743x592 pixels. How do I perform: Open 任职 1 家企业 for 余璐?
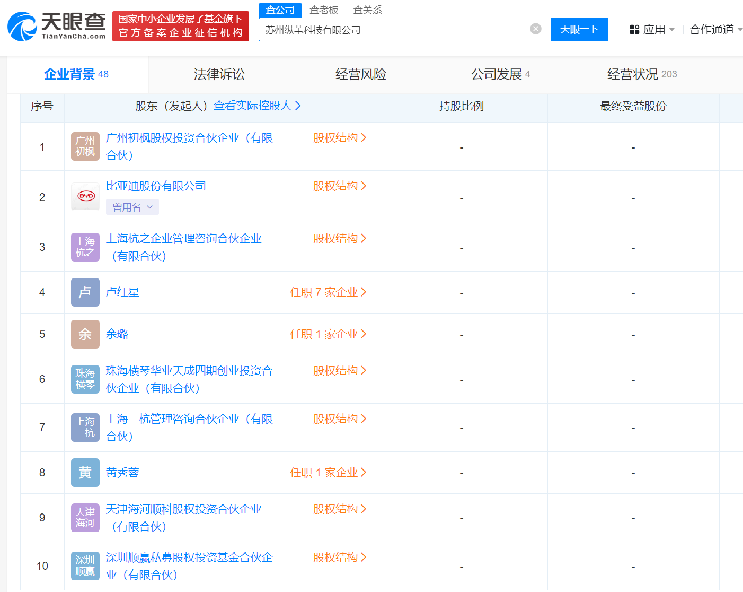(x=328, y=334)
